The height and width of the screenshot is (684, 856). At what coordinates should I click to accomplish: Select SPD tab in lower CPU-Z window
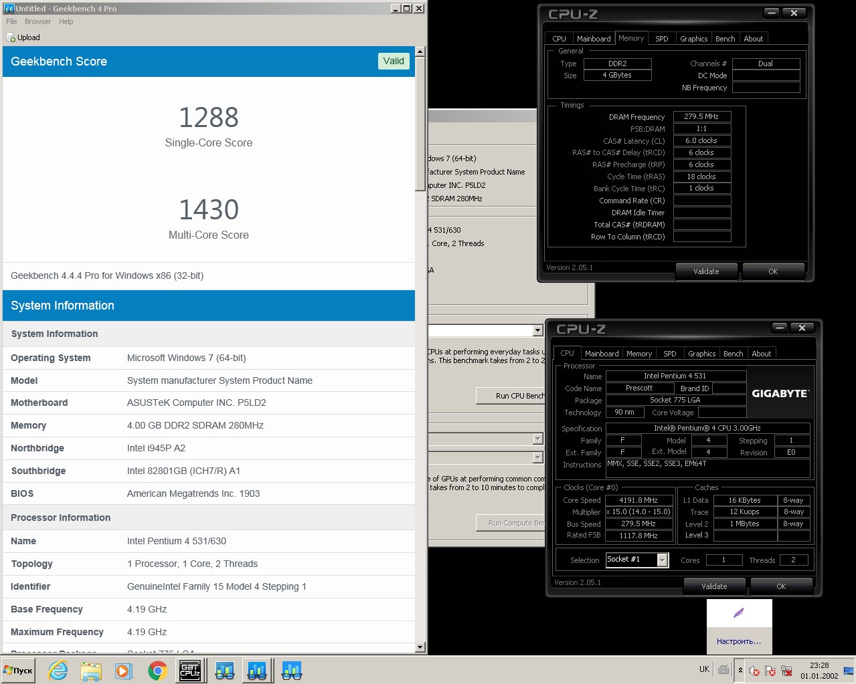tap(670, 354)
